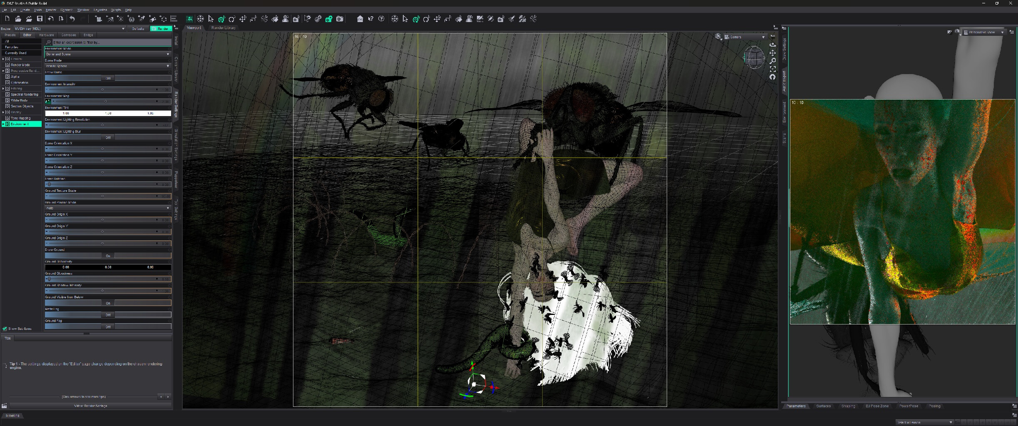Image resolution: width=1018 pixels, height=426 pixels.
Task: Open the viewport Camera selector dropdown
Action: (745, 37)
